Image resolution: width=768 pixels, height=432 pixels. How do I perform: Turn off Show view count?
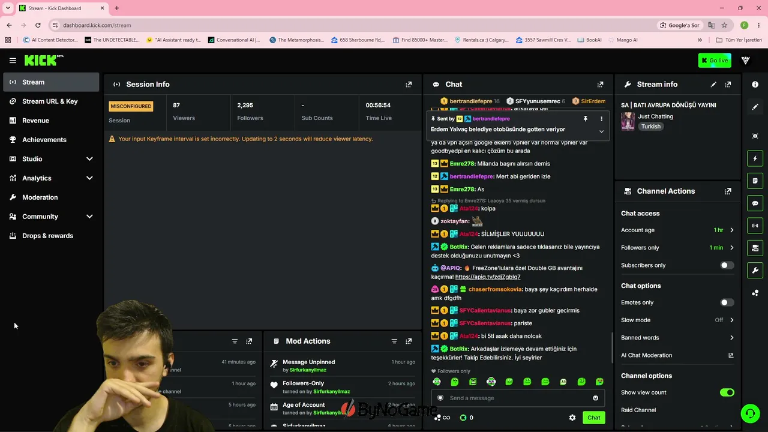pos(727,392)
